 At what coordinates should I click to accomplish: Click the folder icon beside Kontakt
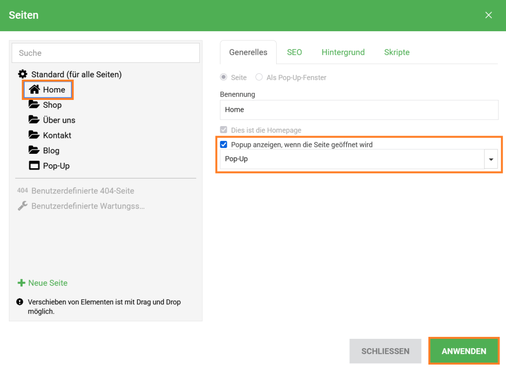(x=34, y=136)
